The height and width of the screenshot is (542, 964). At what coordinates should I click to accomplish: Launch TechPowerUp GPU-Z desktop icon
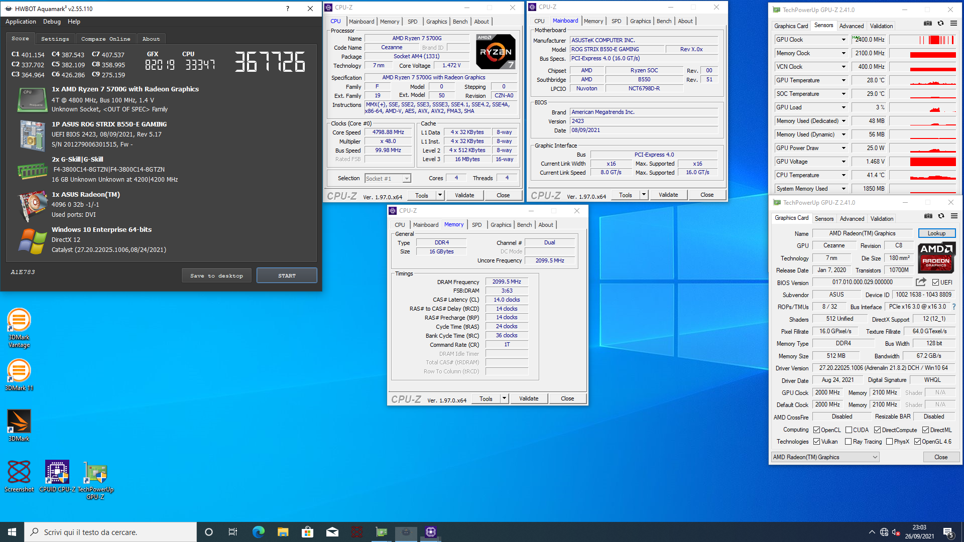click(95, 480)
